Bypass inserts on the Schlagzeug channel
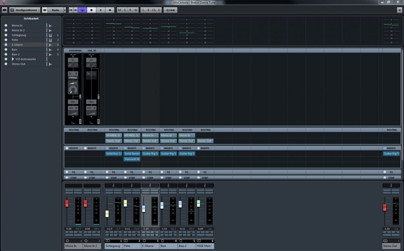 coord(107,148)
